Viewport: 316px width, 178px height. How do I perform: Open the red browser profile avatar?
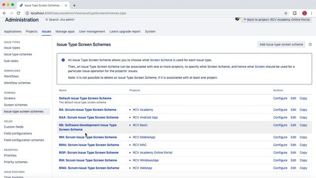[305, 13]
